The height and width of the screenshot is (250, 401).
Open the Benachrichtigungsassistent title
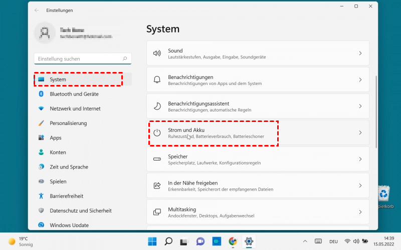198,103
